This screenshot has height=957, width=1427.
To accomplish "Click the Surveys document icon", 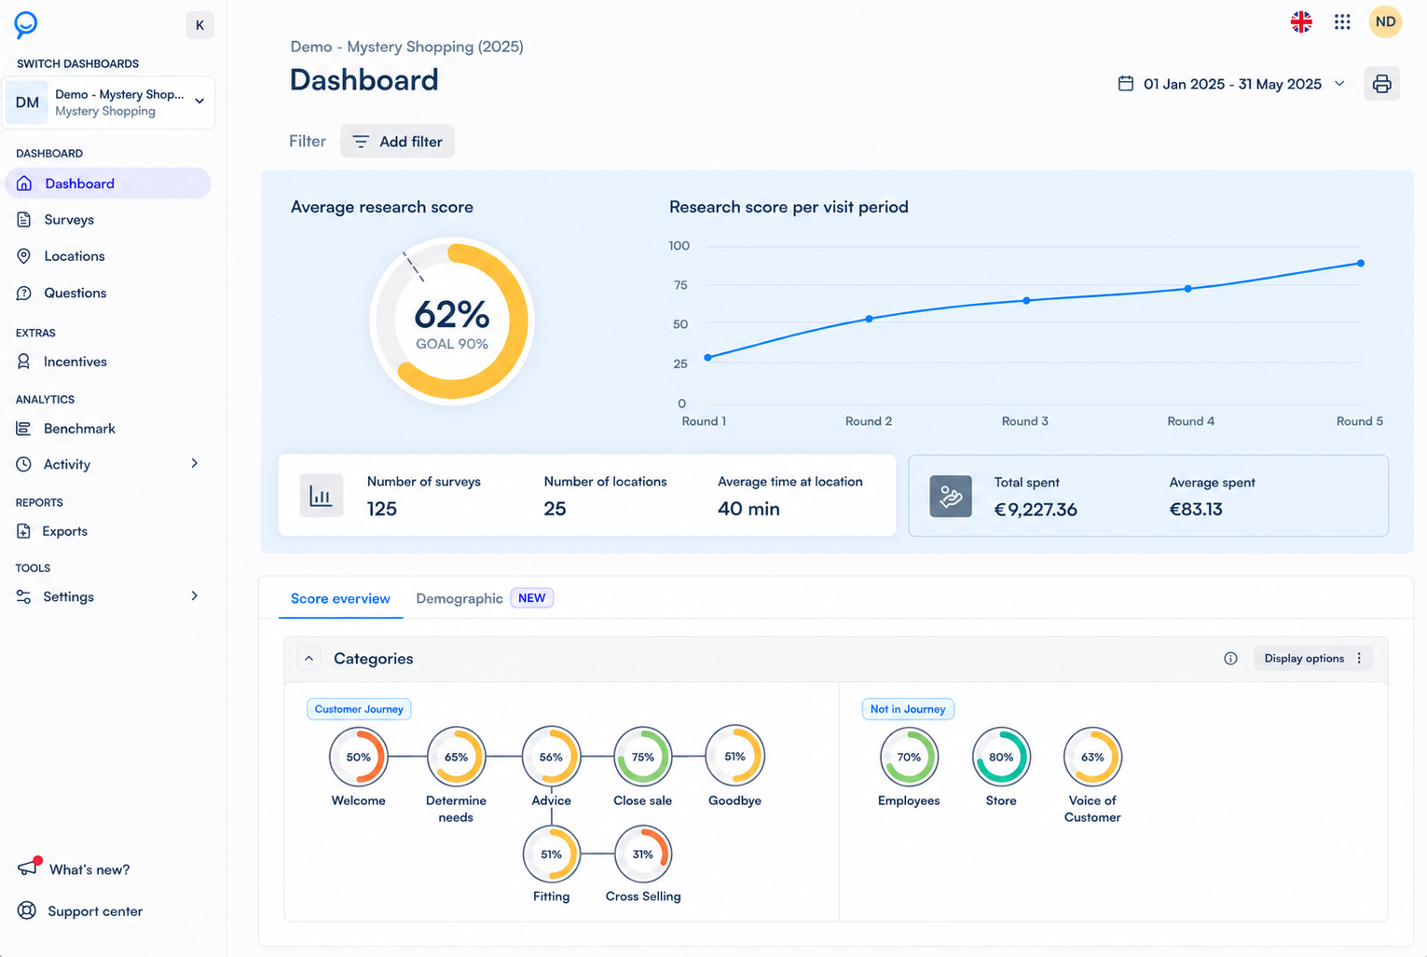I will [24, 220].
